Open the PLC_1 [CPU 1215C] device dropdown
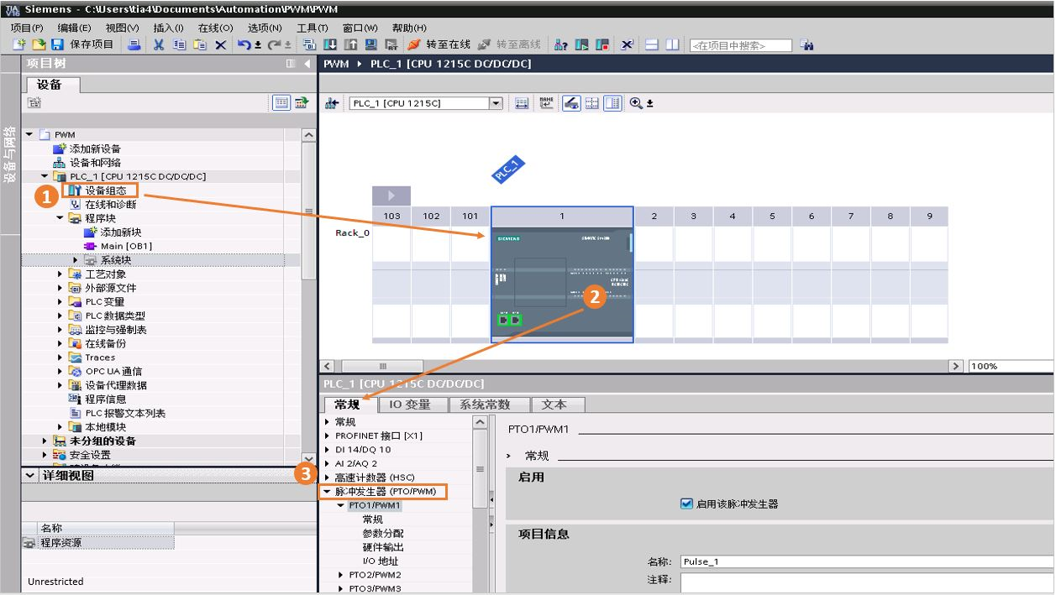Viewport: 1056px width, 595px height. coord(496,103)
